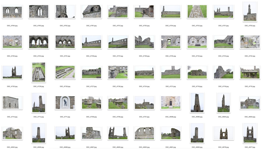Open thumbnail of DSC_4763.jpg arched window

39,12
